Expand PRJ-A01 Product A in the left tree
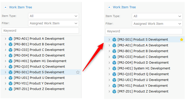Viewport: 187px width, 100px height. click(x=5, y=39)
